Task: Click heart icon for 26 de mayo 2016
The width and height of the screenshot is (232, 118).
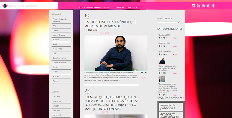Action: coord(164,54)
